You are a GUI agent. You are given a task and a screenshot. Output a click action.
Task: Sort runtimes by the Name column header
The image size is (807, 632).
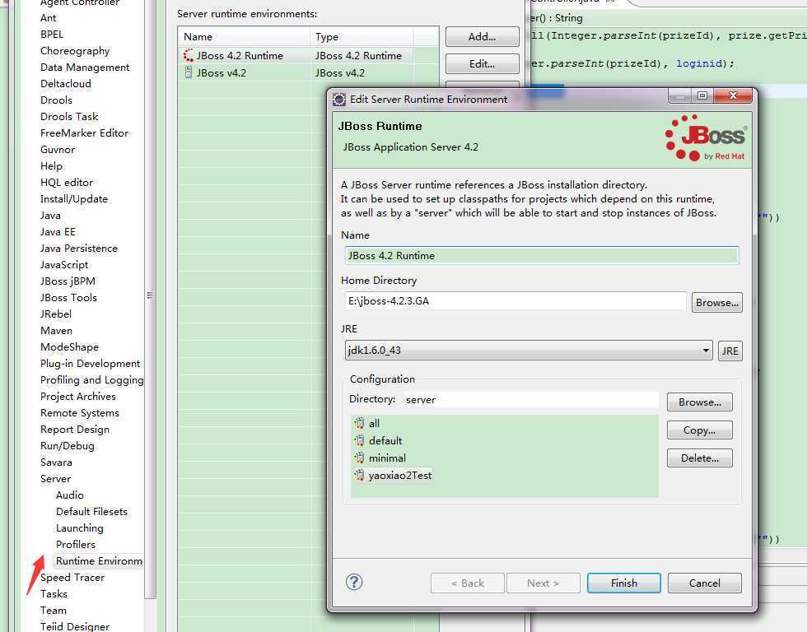(244, 36)
